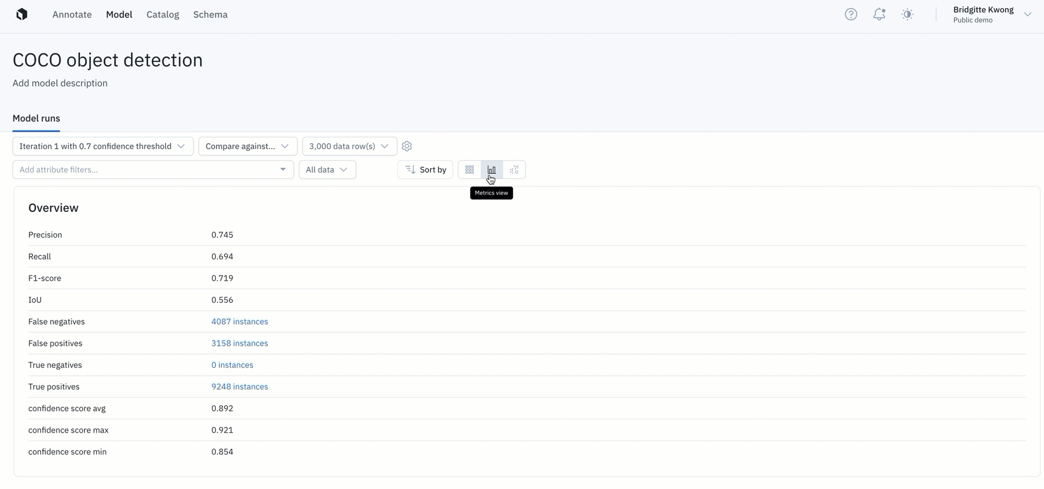Open the help question mark icon
The width and height of the screenshot is (1044, 489).
(851, 15)
